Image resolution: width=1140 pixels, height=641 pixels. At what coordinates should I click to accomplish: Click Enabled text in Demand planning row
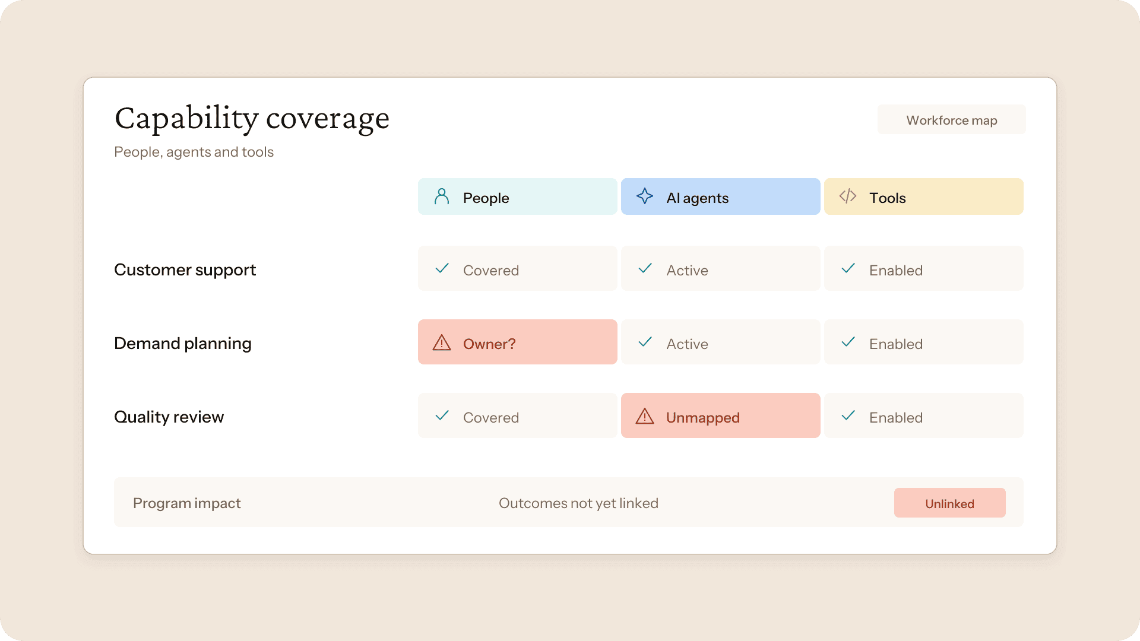pos(896,344)
